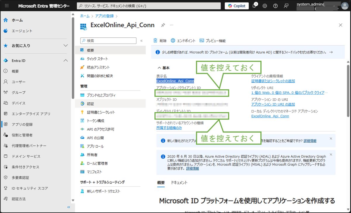This screenshot has width=351, height=213.
Task: Select the 概要 tab below the banners
Action: tap(161, 183)
